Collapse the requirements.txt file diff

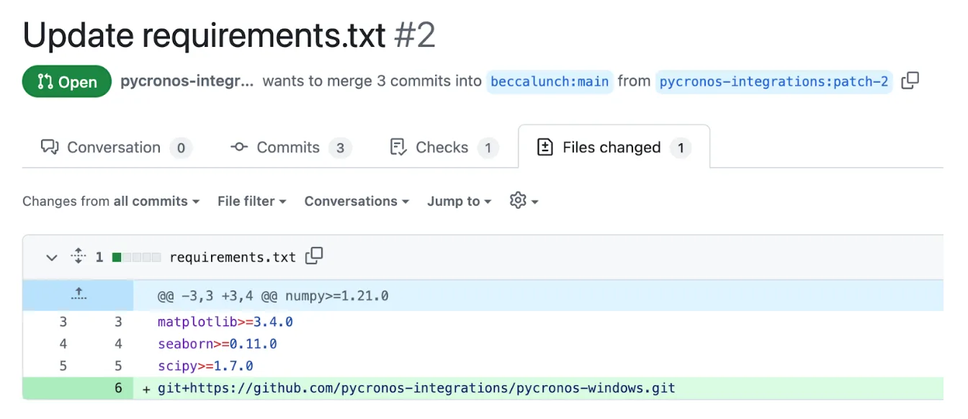(51, 257)
